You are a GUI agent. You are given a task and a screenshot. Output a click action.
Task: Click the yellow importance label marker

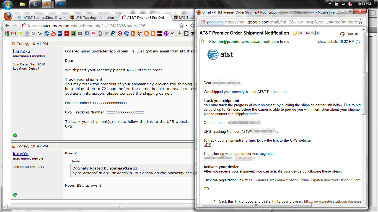(x=295, y=33)
